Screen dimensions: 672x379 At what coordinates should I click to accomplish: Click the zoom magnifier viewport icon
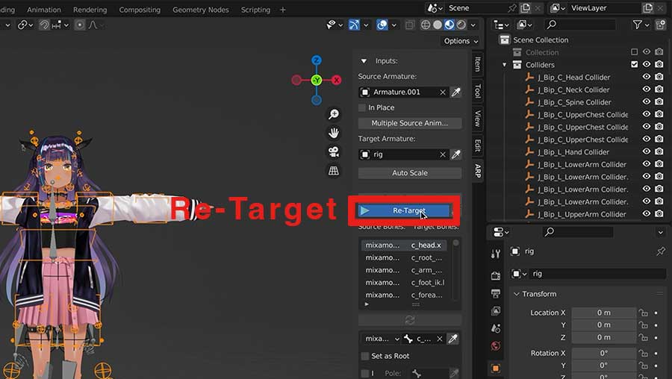point(334,114)
